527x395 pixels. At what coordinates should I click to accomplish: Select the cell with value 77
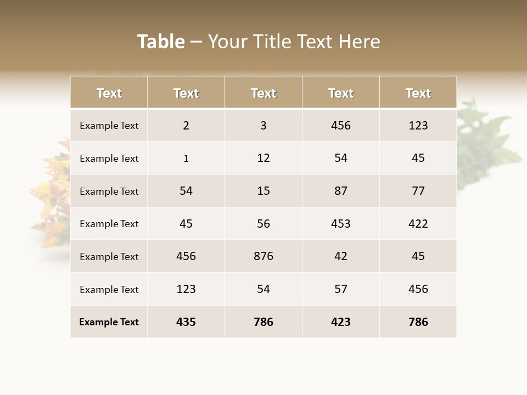[418, 190]
